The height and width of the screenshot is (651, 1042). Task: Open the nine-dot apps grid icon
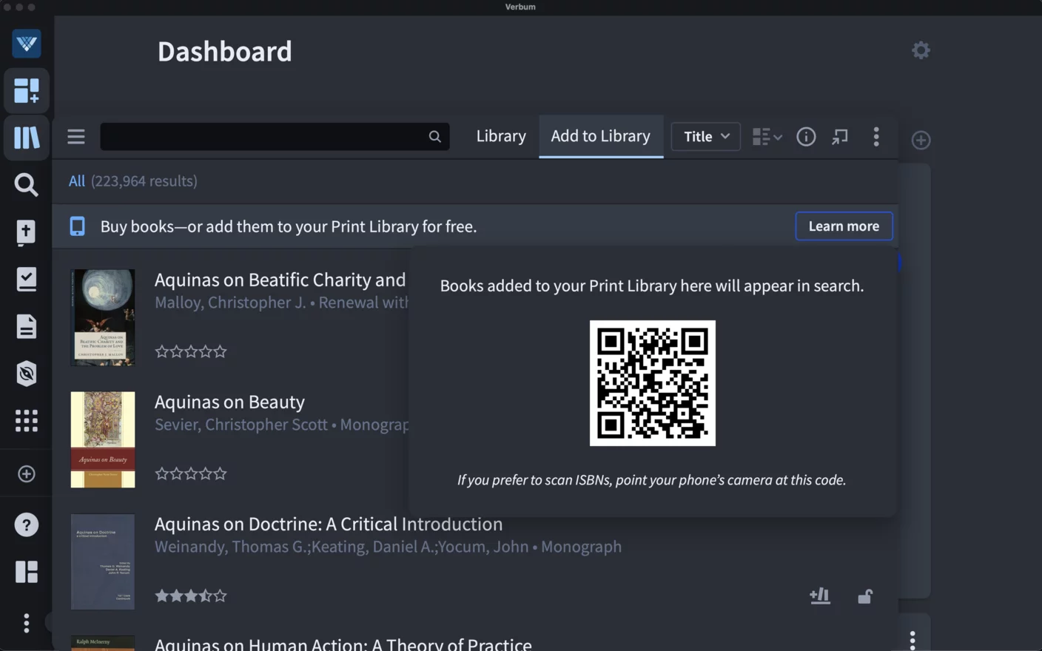(27, 421)
